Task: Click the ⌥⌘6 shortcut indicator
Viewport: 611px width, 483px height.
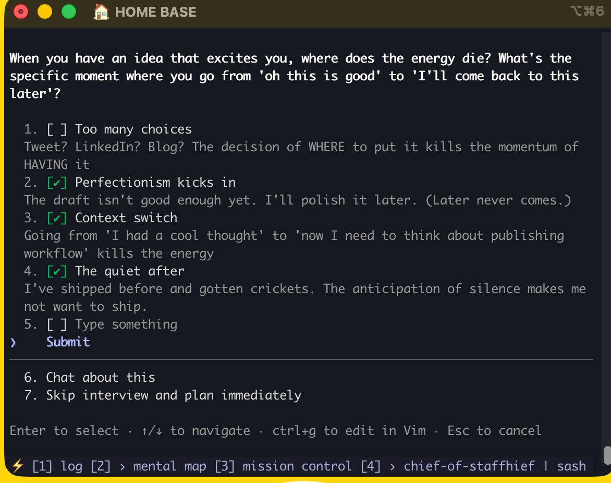Action: click(x=587, y=10)
